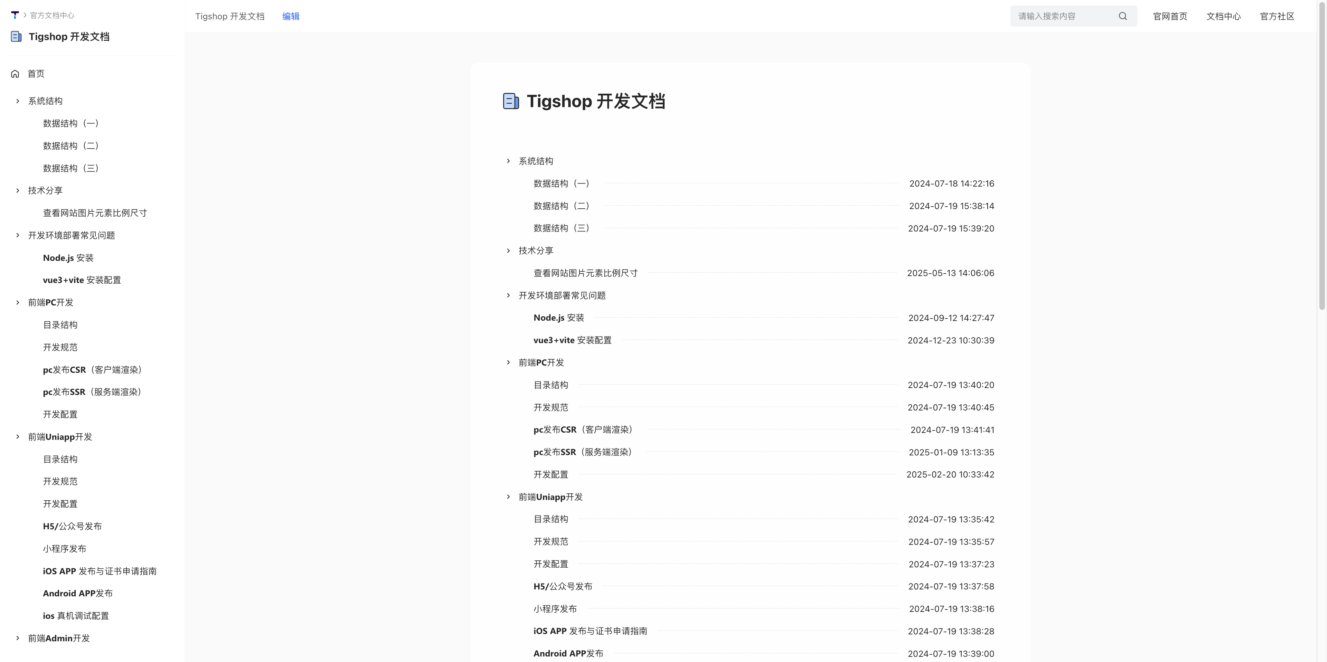
Task: Open the 首页 sidebar item
Action: [x=36, y=74]
